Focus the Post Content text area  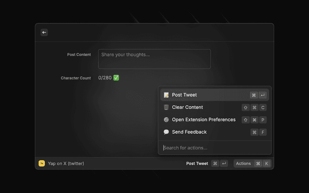tap(154, 59)
